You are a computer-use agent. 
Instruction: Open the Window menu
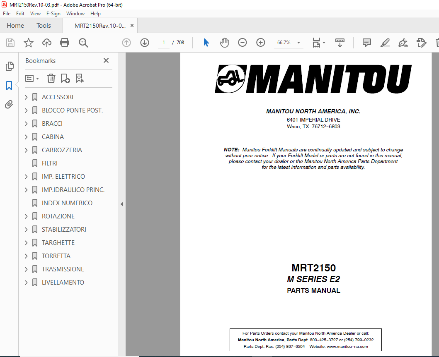pos(75,13)
